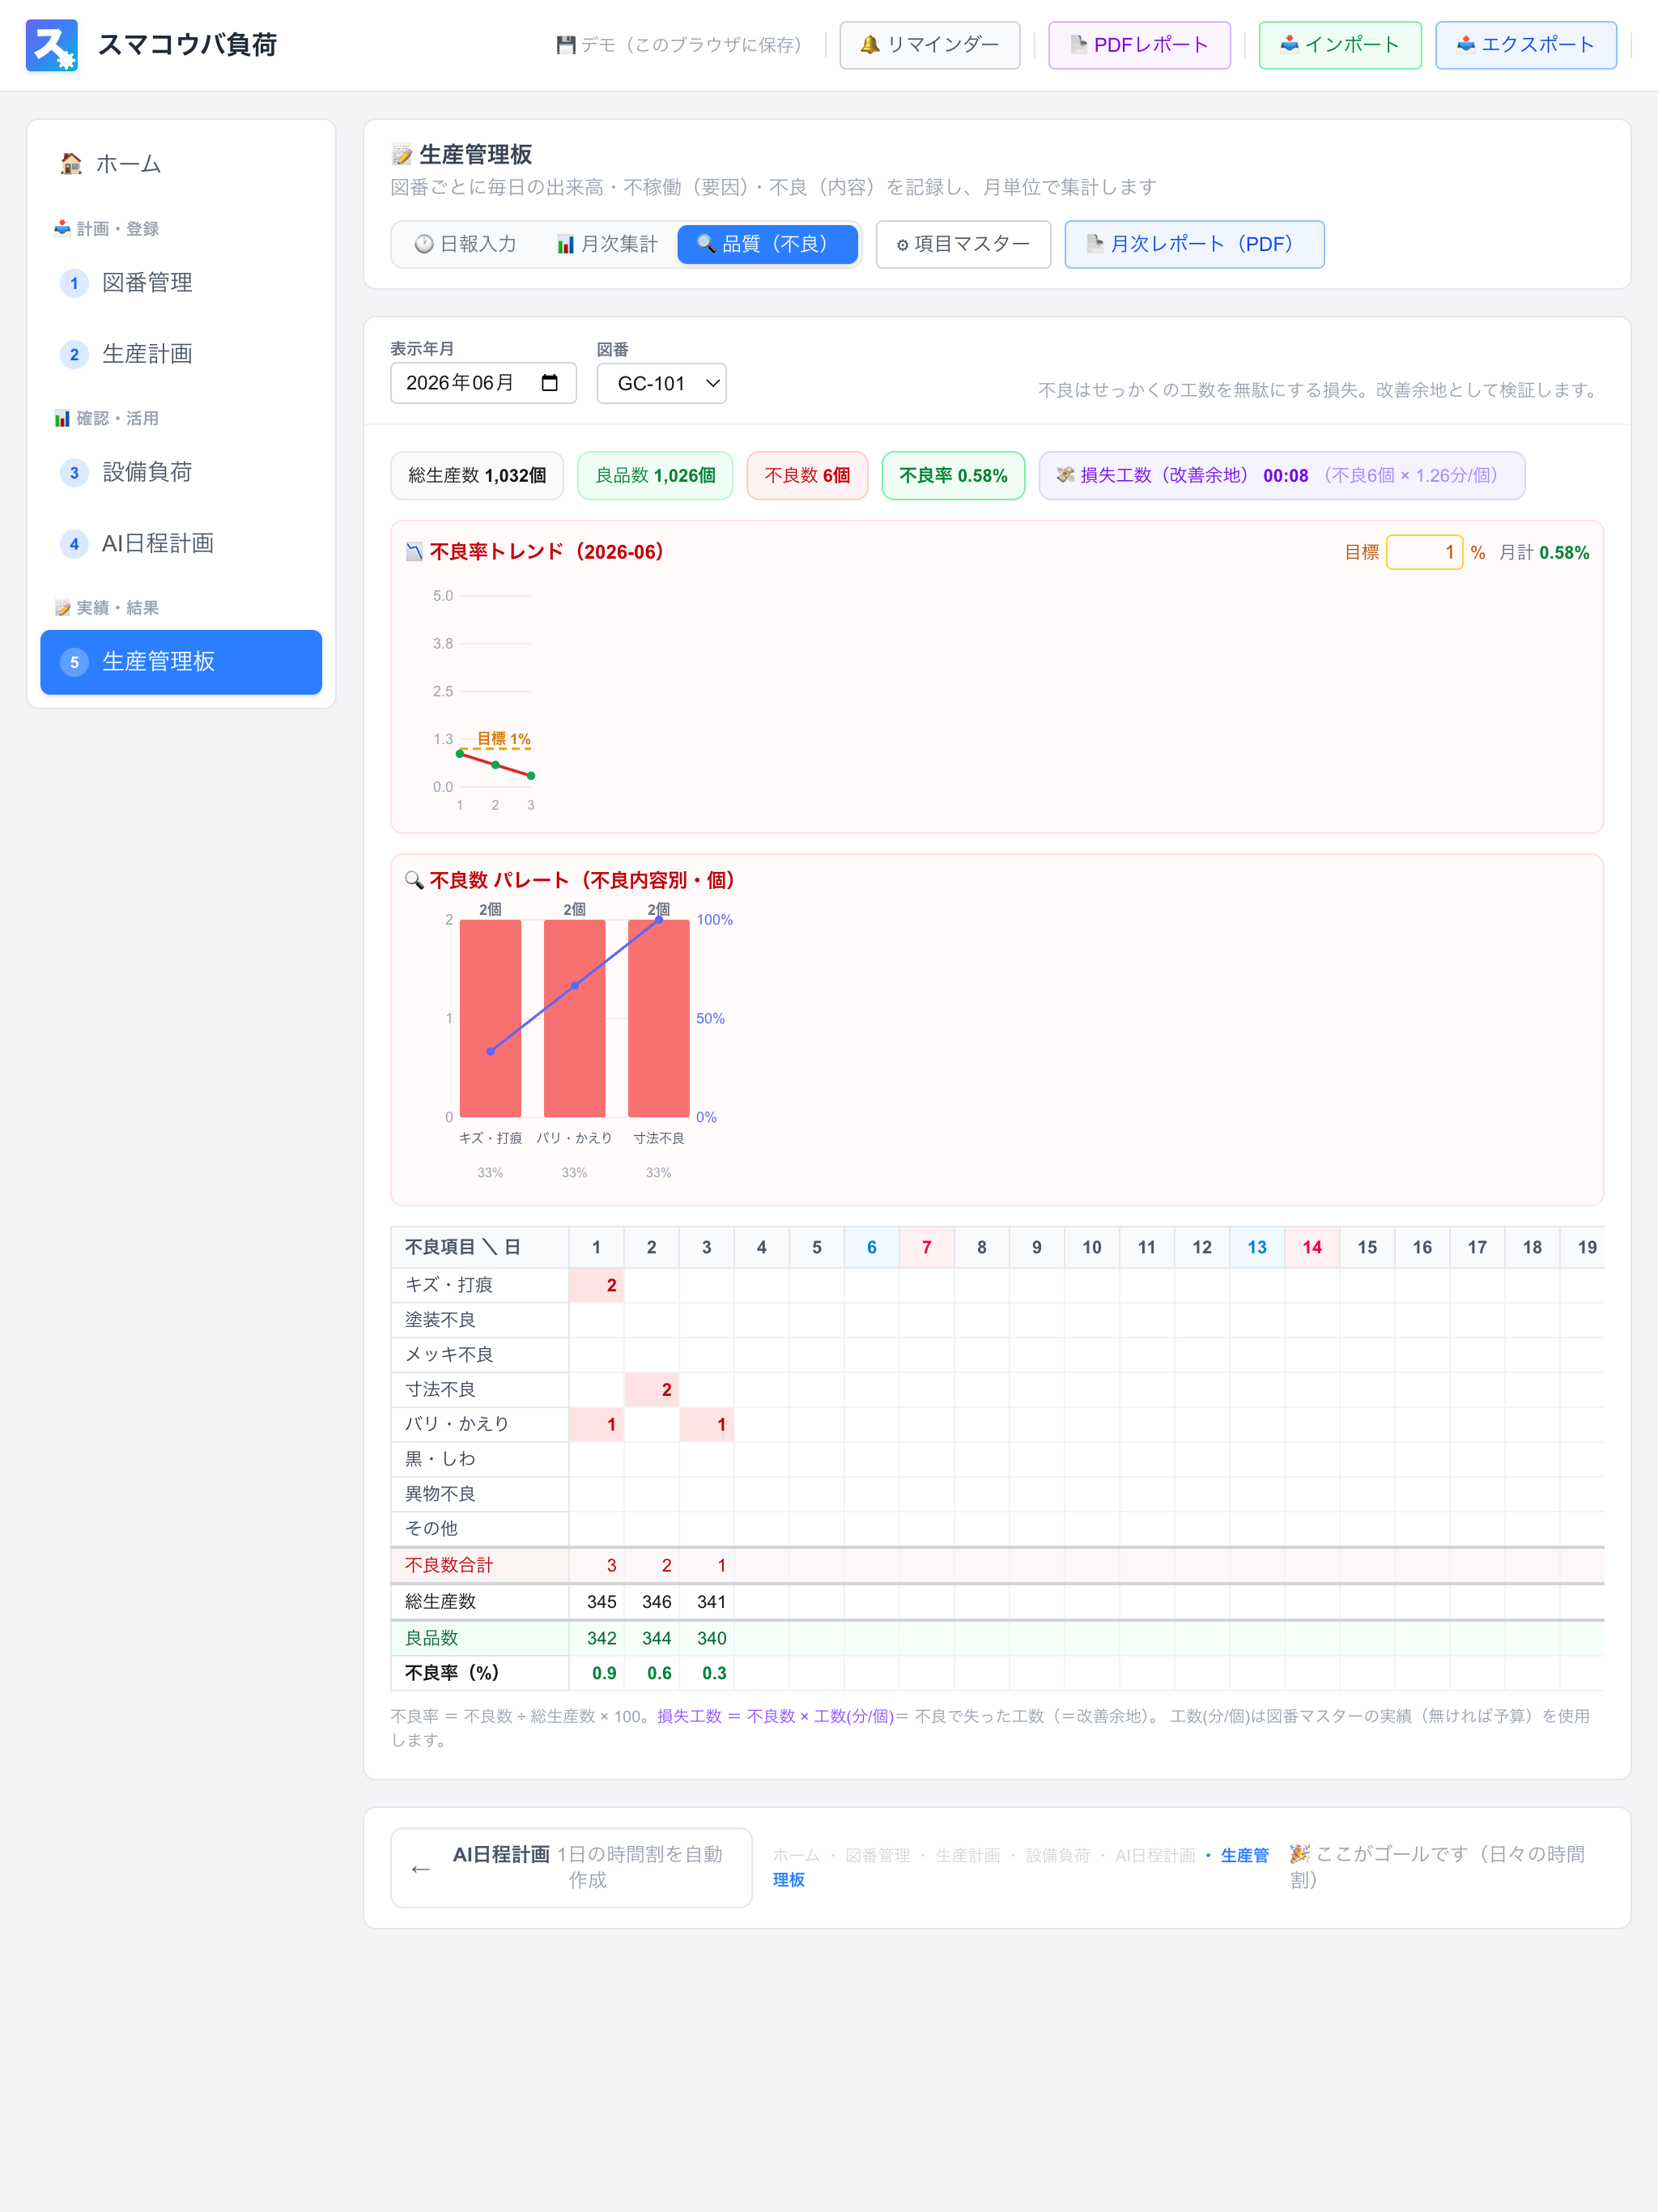Screen dimensions: 1658x2212
Task: Click the number 4 badge for AI日程計画
Action: pos(74,544)
